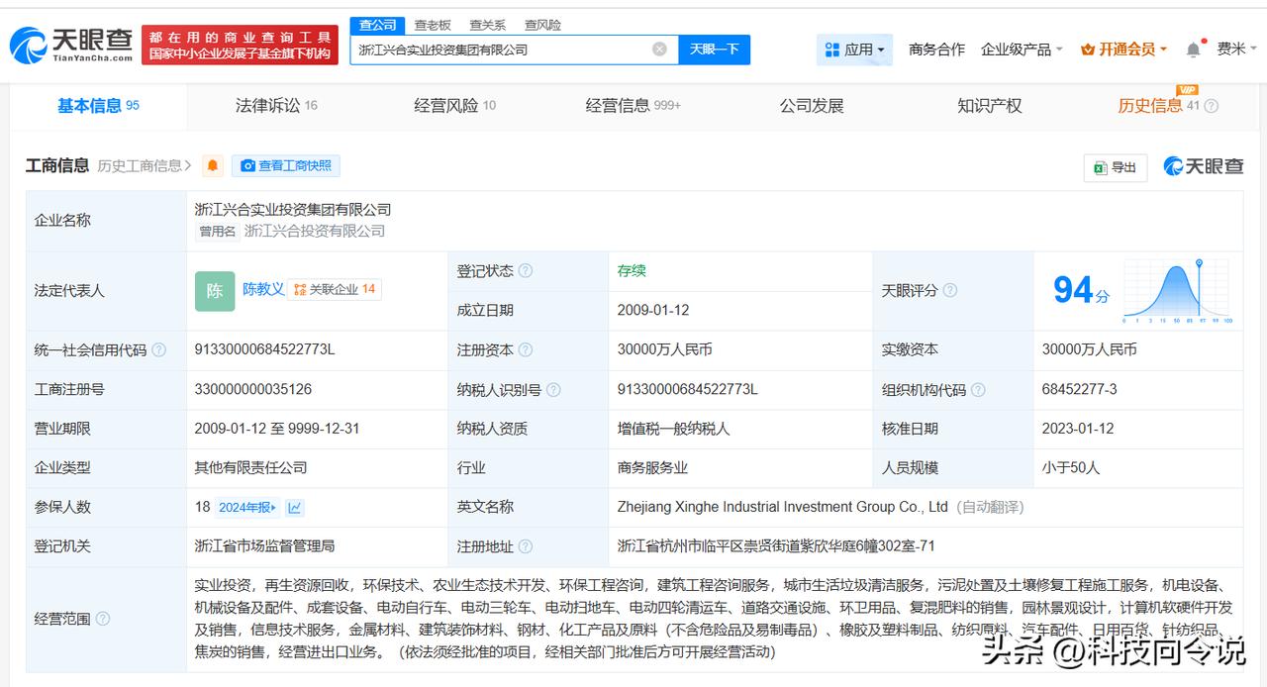Open help icon next to 注册地址
Screen dimensions: 1267x687
click(x=526, y=546)
